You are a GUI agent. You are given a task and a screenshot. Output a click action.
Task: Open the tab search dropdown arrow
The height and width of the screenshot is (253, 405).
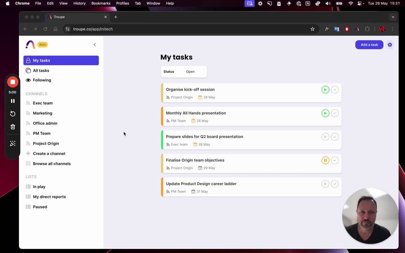click(393, 17)
